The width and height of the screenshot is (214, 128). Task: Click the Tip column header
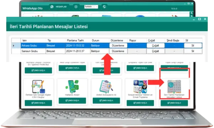coord(55,41)
